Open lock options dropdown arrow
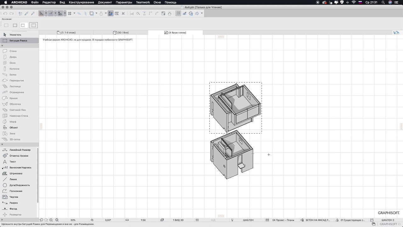Screen dimensions: 403x227 pyautogui.click(x=106, y=14)
